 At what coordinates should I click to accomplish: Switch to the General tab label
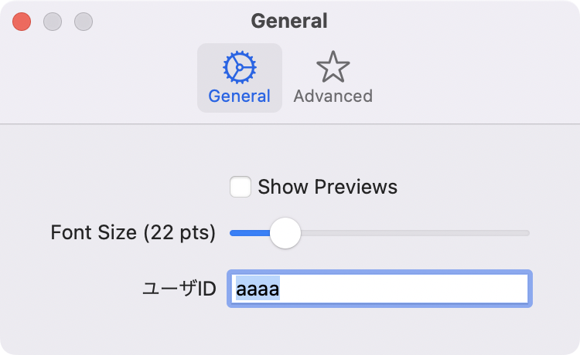pyautogui.click(x=239, y=96)
